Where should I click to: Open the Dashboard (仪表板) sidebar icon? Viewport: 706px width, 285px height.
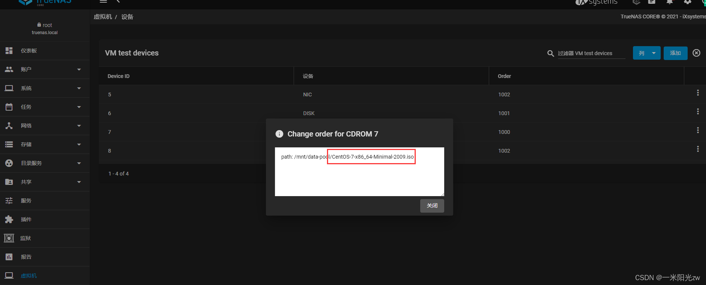[9, 51]
